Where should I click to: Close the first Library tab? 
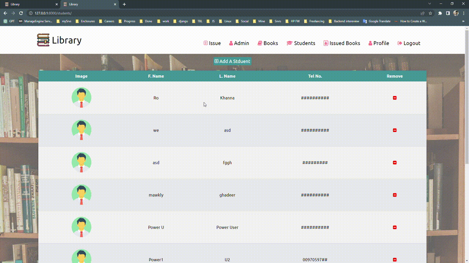tap(56, 4)
